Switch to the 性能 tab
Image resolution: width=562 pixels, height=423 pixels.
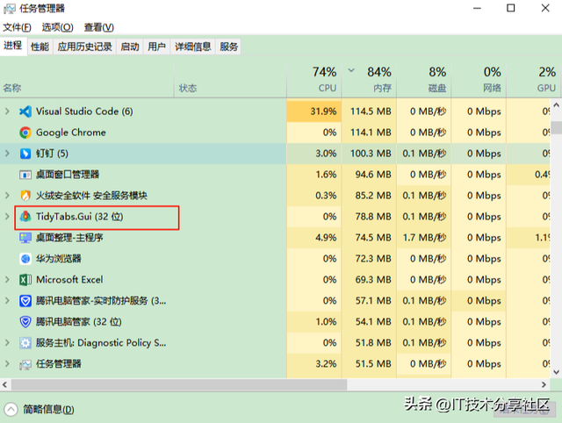point(40,47)
